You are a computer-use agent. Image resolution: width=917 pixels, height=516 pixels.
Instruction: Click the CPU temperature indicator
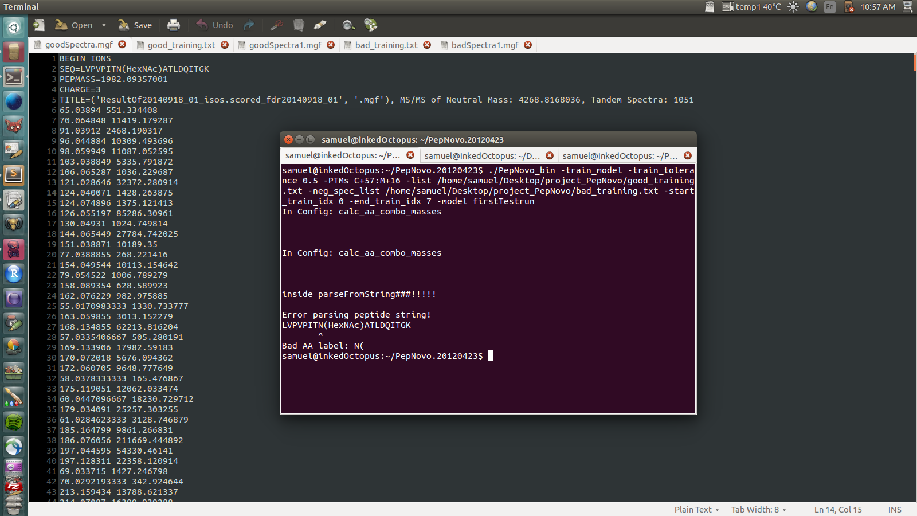tap(751, 7)
